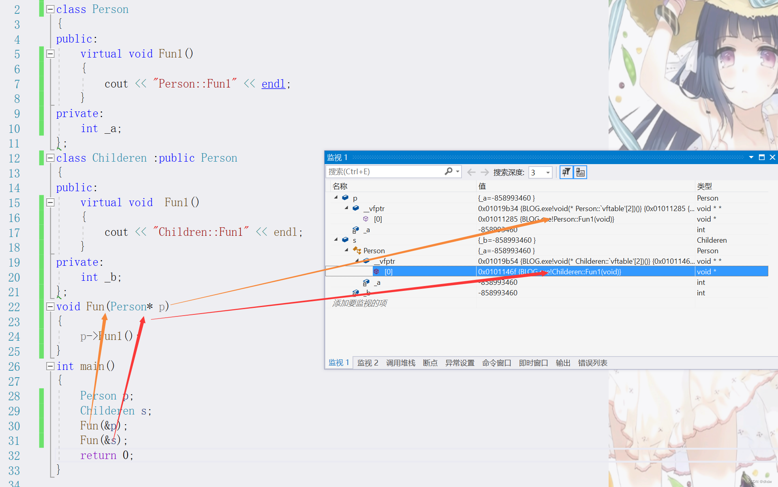Toggle visibility of p variable node
This screenshot has height=487, width=778.
coord(336,197)
